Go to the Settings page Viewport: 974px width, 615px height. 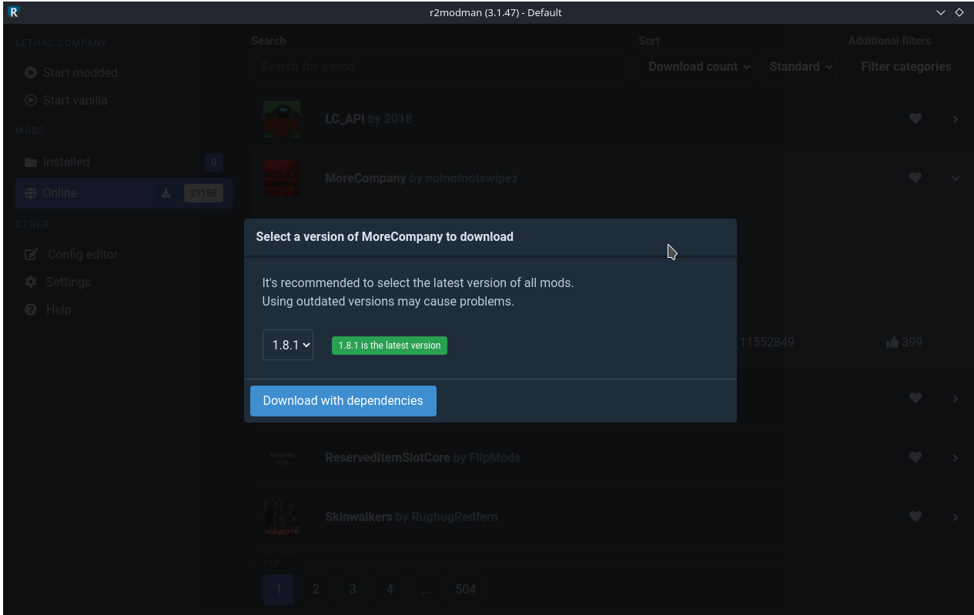(124, 282)
